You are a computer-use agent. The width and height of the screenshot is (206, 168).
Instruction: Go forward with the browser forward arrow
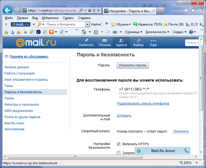click(17, 10)
